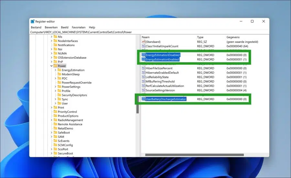This screenshot has width=291, height=178.
Task: Expand the EnergyEstimation subkey
Action: coord(55,70)
